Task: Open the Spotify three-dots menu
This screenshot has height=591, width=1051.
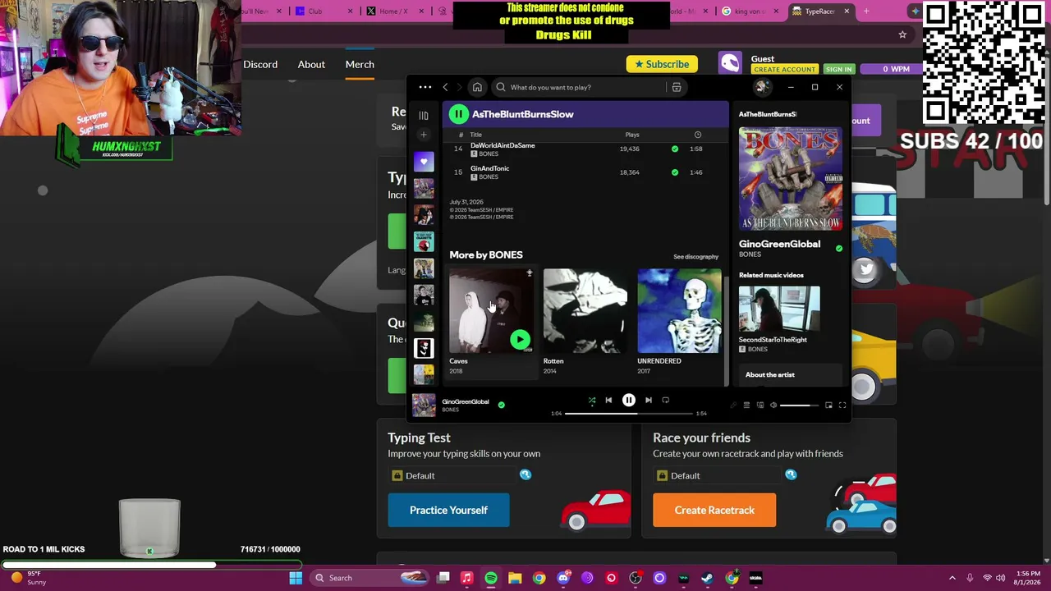Action: tap(425, 87)
